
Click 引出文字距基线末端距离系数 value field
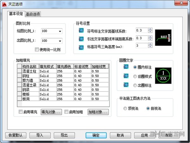pyautogui.click(x=142, y=38)
